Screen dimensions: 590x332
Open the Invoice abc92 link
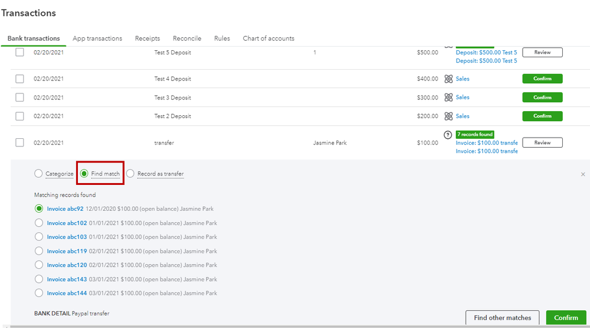(x=65, y=209)
